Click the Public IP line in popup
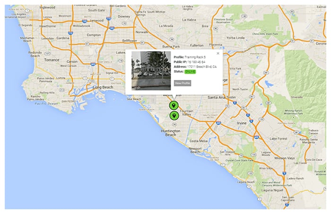The width and height of the screenshot is (331, 214). pyautogui.click(x=189, y=62)
